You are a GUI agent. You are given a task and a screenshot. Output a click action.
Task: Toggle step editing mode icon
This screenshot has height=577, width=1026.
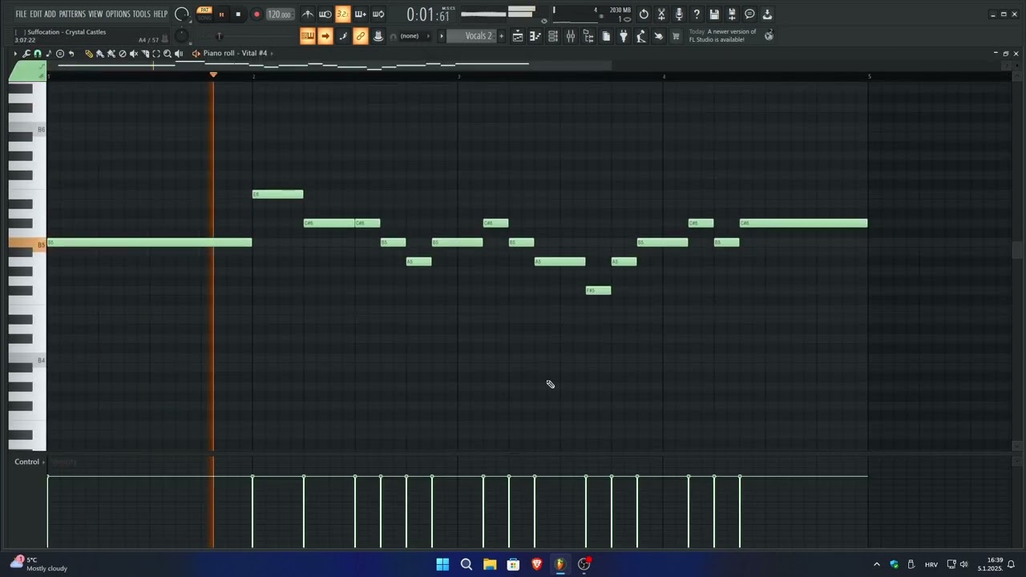(x=343, y=36)
